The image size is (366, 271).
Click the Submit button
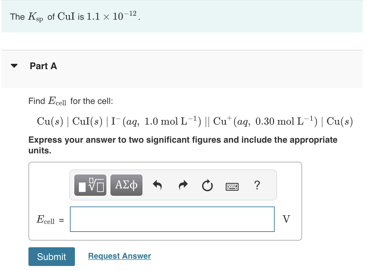(x=51, y=257)
